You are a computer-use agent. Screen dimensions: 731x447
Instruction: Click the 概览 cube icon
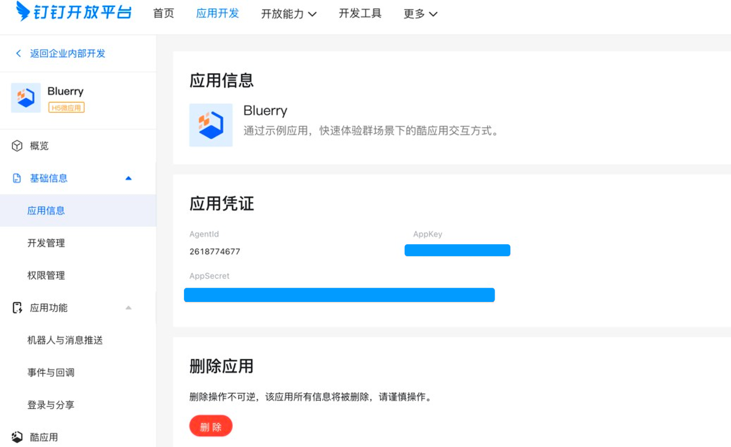click(x=17, y=146)
